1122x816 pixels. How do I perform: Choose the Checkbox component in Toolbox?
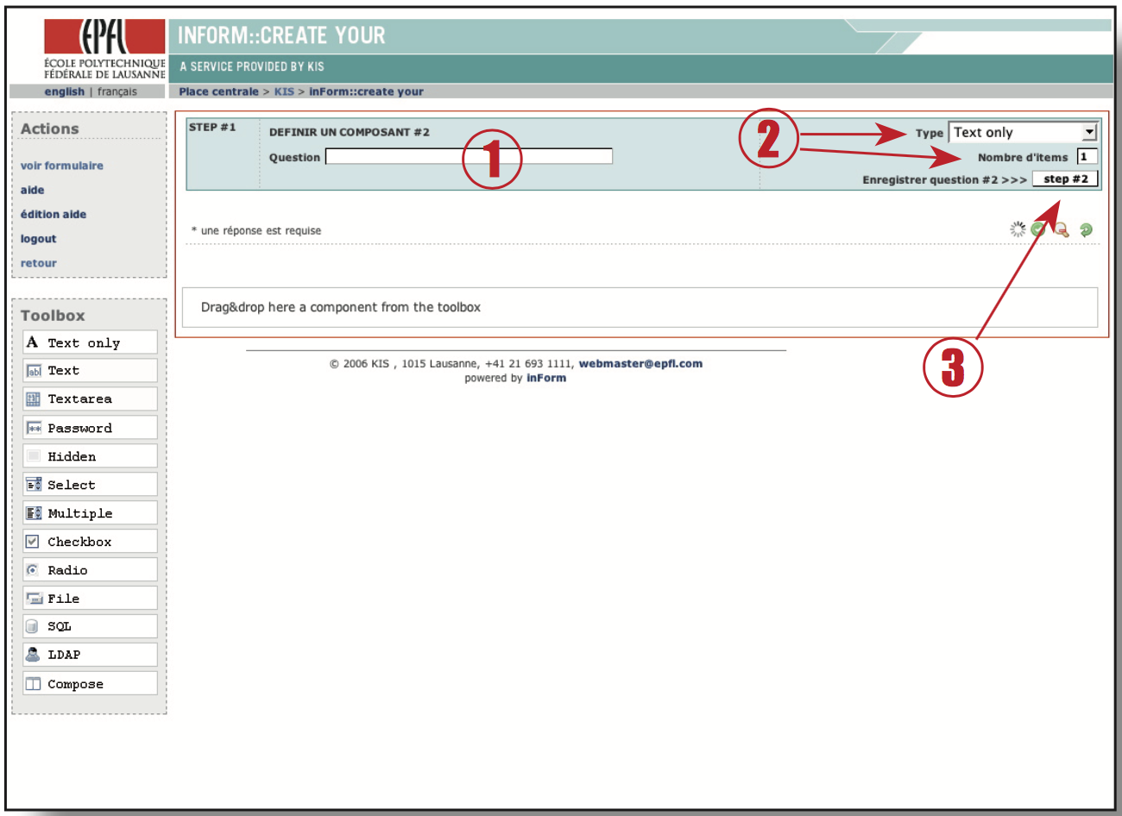tap(90, 542)
